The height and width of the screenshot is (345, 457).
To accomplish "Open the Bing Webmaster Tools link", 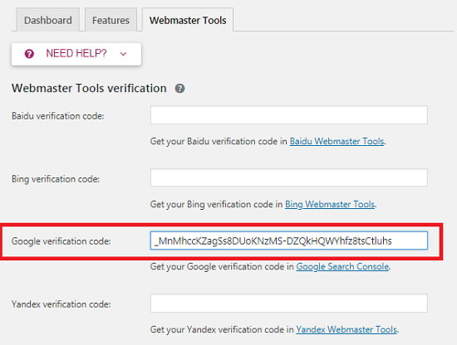I will pos(330,204).
